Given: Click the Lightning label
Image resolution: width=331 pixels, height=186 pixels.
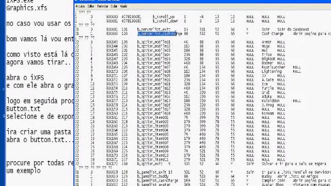Looking at the screenshot, I should [x=272, y=71].
